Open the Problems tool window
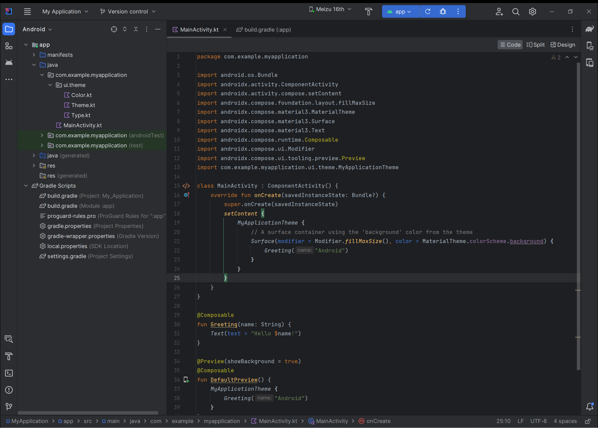The width and height of the screenshot is (598, 428). pos(9,390)
